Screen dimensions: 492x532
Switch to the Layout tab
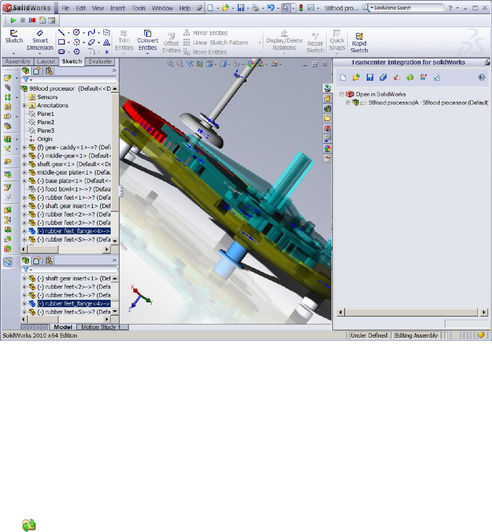(x=46, y=61)
